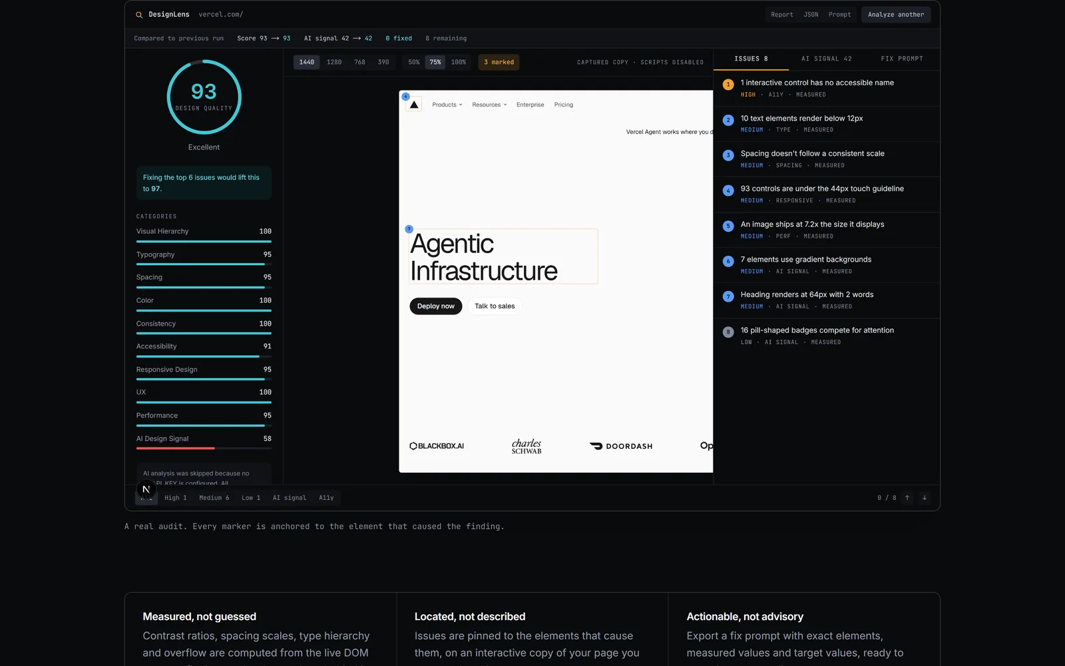Go to previous issue with the up arrow
This screenshot has width=1065, height=666.
pos(907,498)
